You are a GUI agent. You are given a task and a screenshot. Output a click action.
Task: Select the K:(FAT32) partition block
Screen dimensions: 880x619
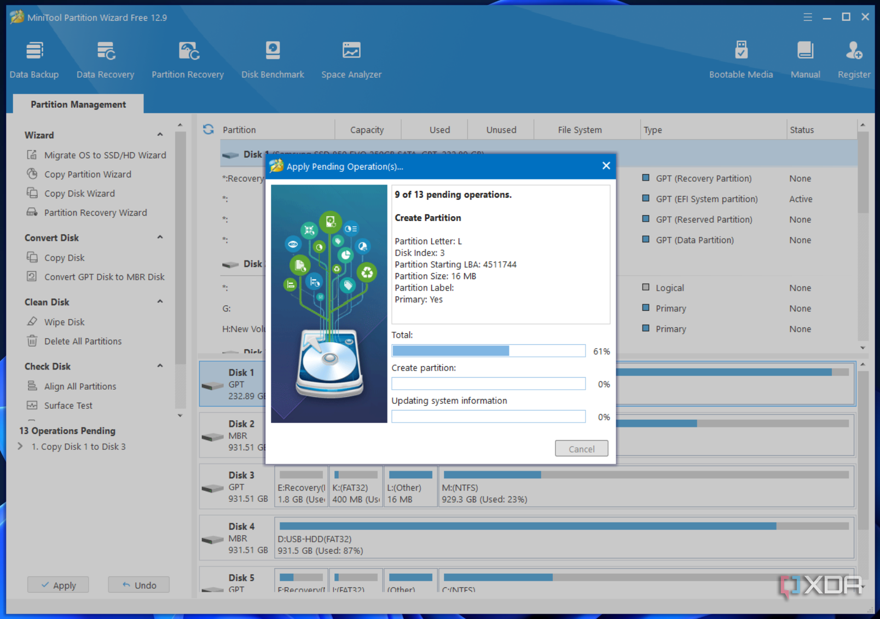(356, 487)
